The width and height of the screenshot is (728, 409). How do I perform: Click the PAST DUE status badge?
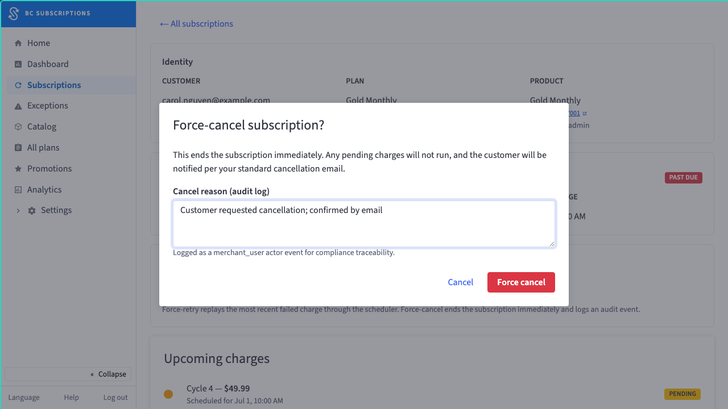pyautogui.click(x=684, y=178)
